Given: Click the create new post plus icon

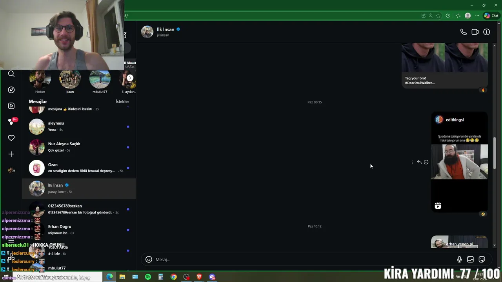Looking at the screenshot, I should pyautogui.click(x=11, y=154).
